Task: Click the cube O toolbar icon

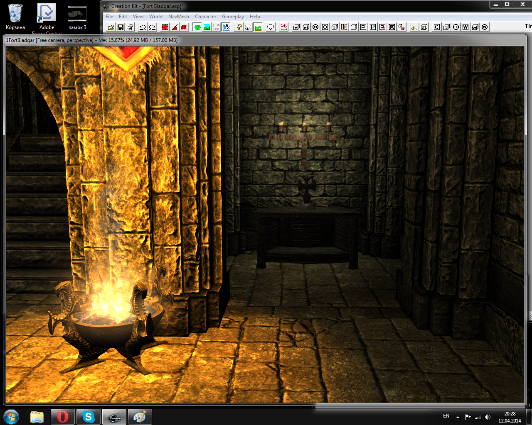Action: 335,27
